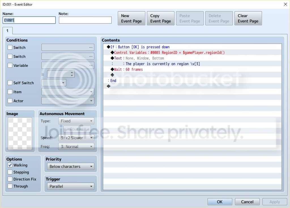Click the New Event Page button
The image size is (290, 208).
coord(131,18)
